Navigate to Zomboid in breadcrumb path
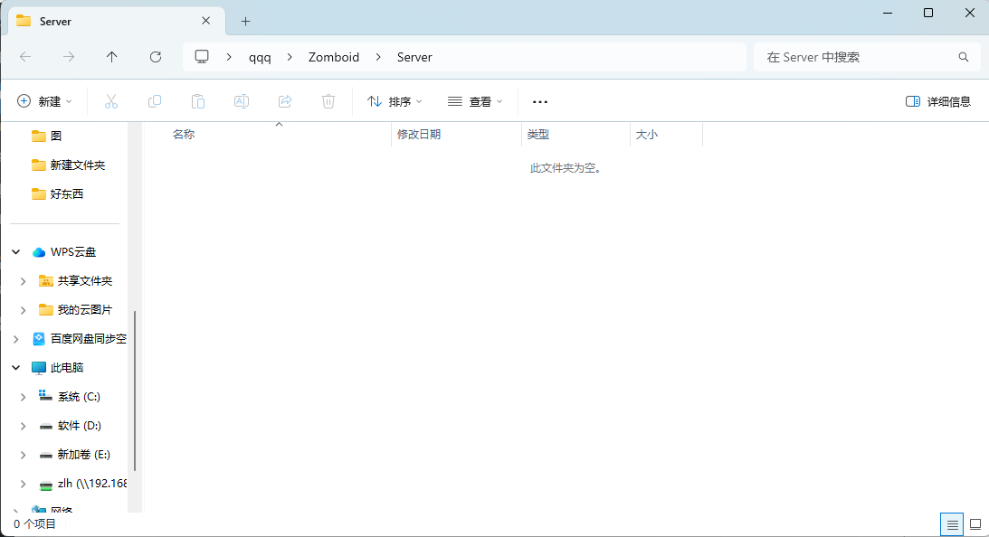The image size is (989, 537). [334, 57]
